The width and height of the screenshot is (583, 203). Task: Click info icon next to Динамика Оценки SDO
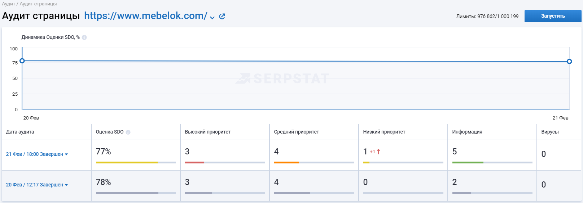click(84, 37)
